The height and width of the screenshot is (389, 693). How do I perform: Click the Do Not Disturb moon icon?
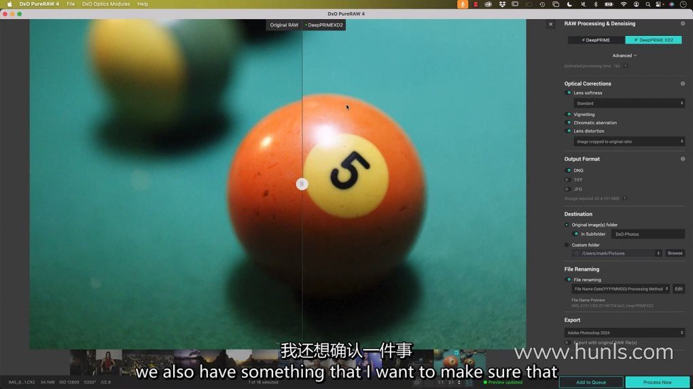pyautogui.click(x=570, y=4)
